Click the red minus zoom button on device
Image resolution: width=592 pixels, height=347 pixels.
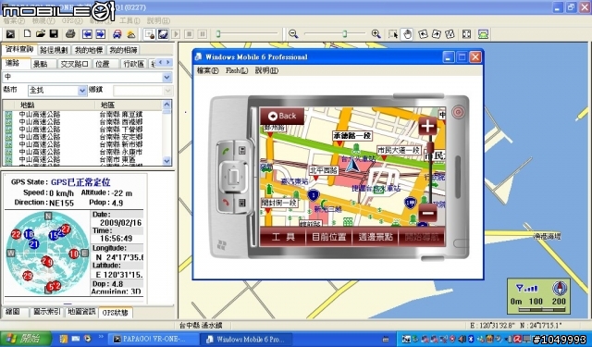tap(427, 214)
